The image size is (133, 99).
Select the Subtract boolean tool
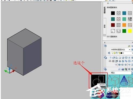[123, 65]
